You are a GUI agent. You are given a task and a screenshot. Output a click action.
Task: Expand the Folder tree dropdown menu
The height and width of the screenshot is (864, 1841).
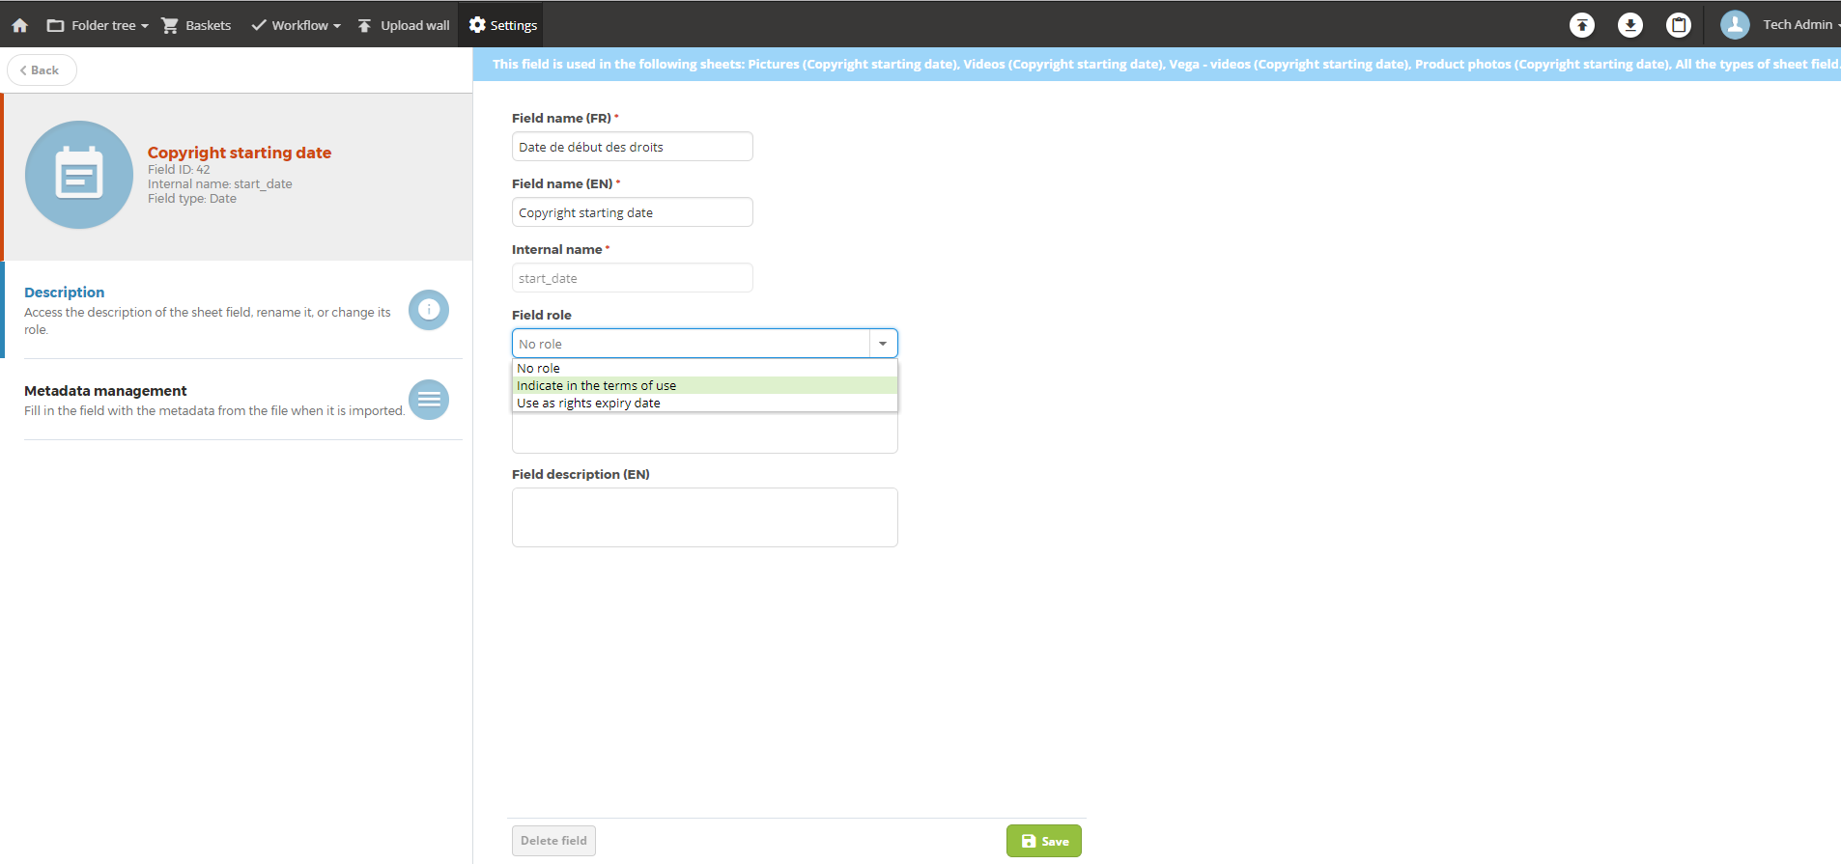98,25
